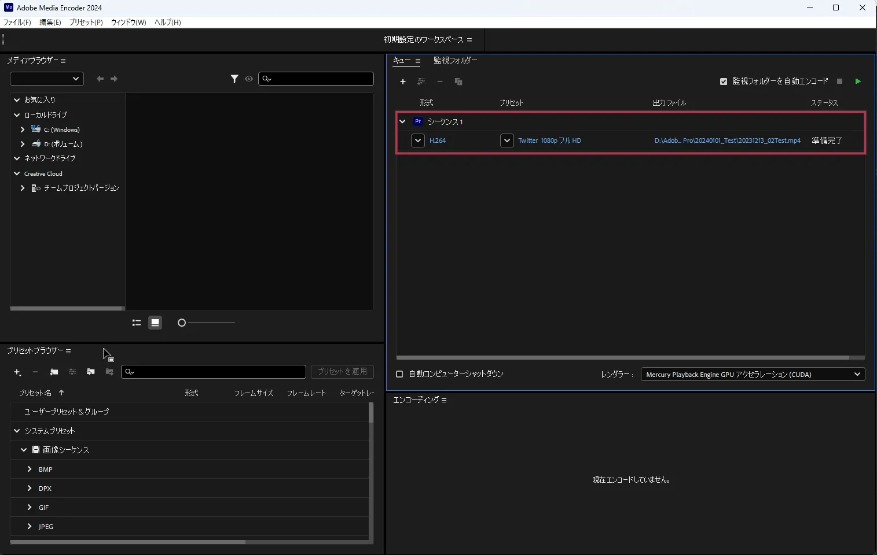Click the back arrow in Media Browser

tap(100, 79)
